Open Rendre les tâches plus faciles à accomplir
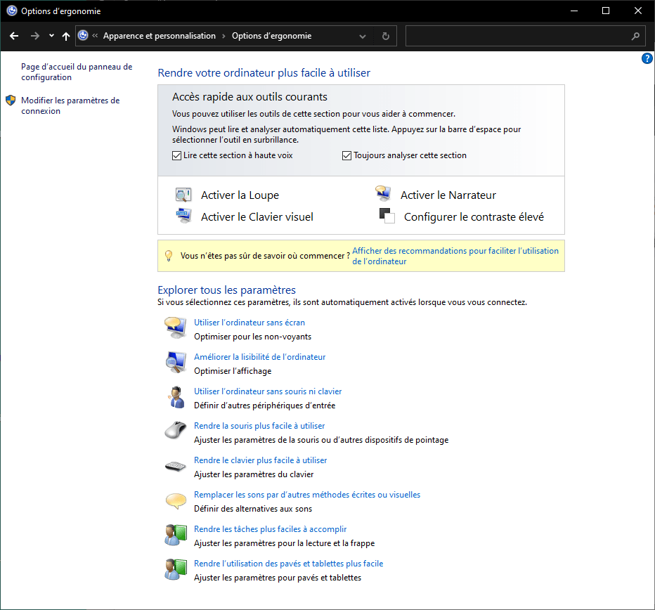 click(271, 529)
